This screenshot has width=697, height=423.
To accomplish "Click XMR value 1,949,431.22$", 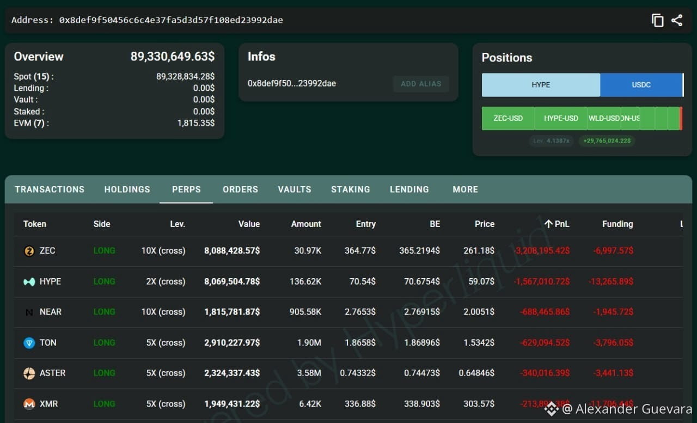I will (x=232, y=404).
